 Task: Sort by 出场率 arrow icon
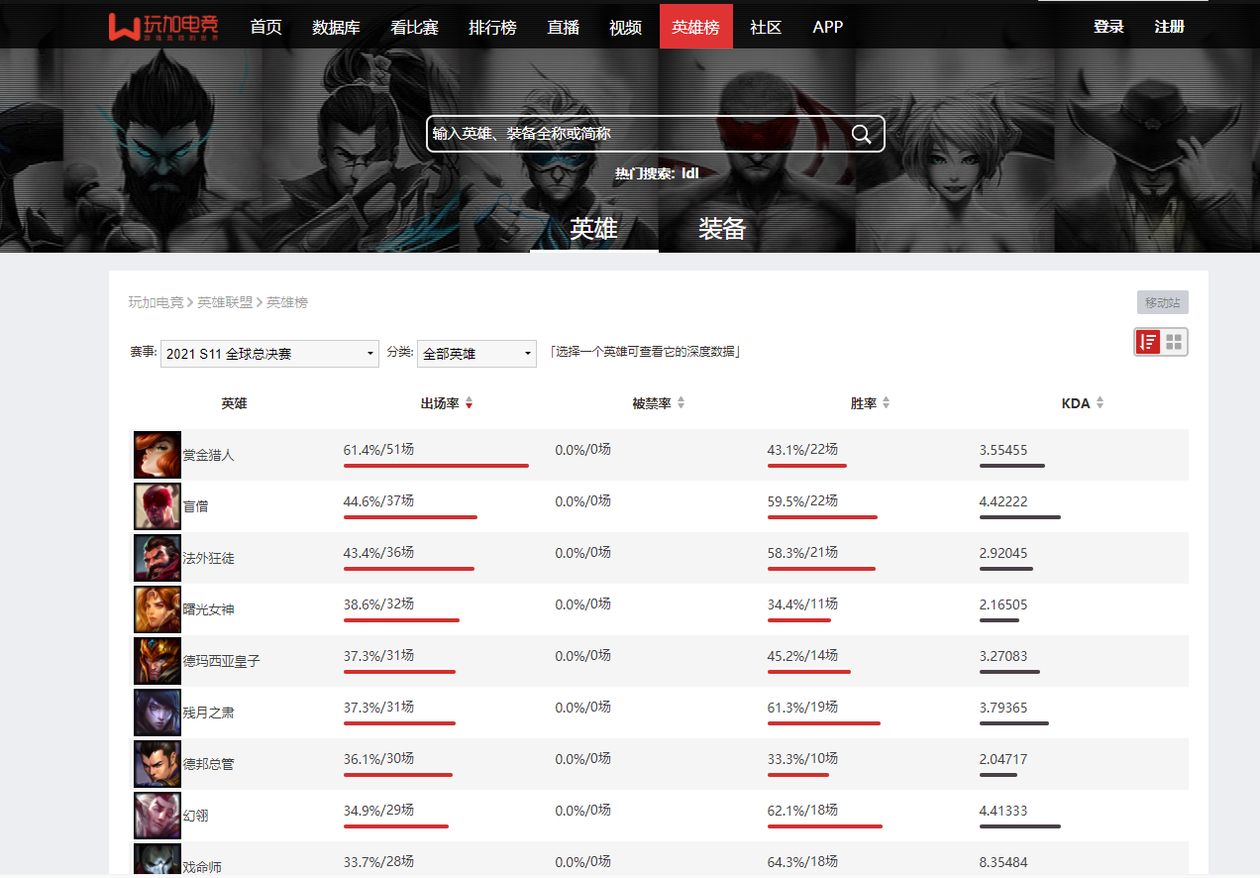(x=470, y=403)
